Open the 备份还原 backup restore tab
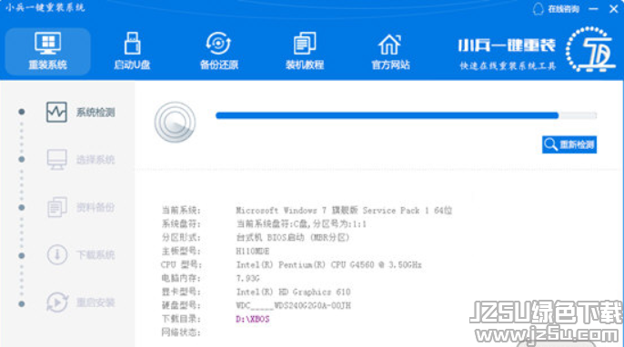Viewport: 624px width, 347px height. 219,51
